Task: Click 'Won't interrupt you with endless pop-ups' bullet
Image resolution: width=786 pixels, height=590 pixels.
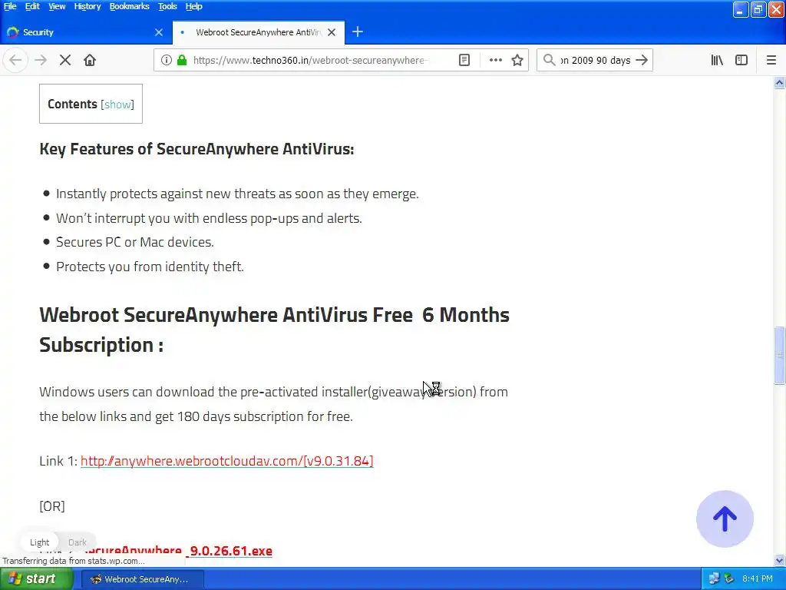Action: pos(209,218)
